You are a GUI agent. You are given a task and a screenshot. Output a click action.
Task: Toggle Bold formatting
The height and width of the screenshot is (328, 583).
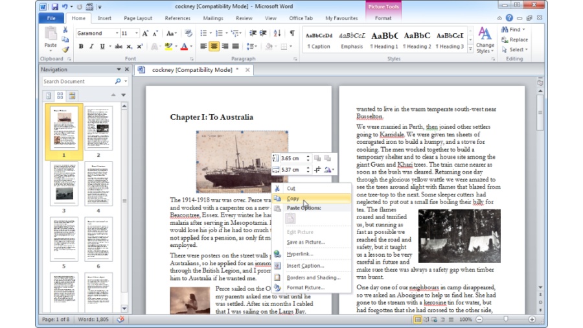(81, 47)
